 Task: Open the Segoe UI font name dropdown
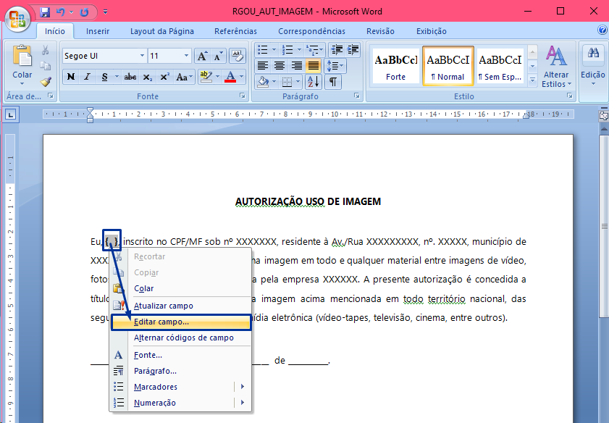coord(142,56)
